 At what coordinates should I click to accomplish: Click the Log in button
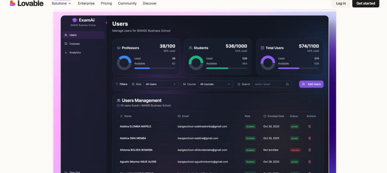[x=341, y=3]
